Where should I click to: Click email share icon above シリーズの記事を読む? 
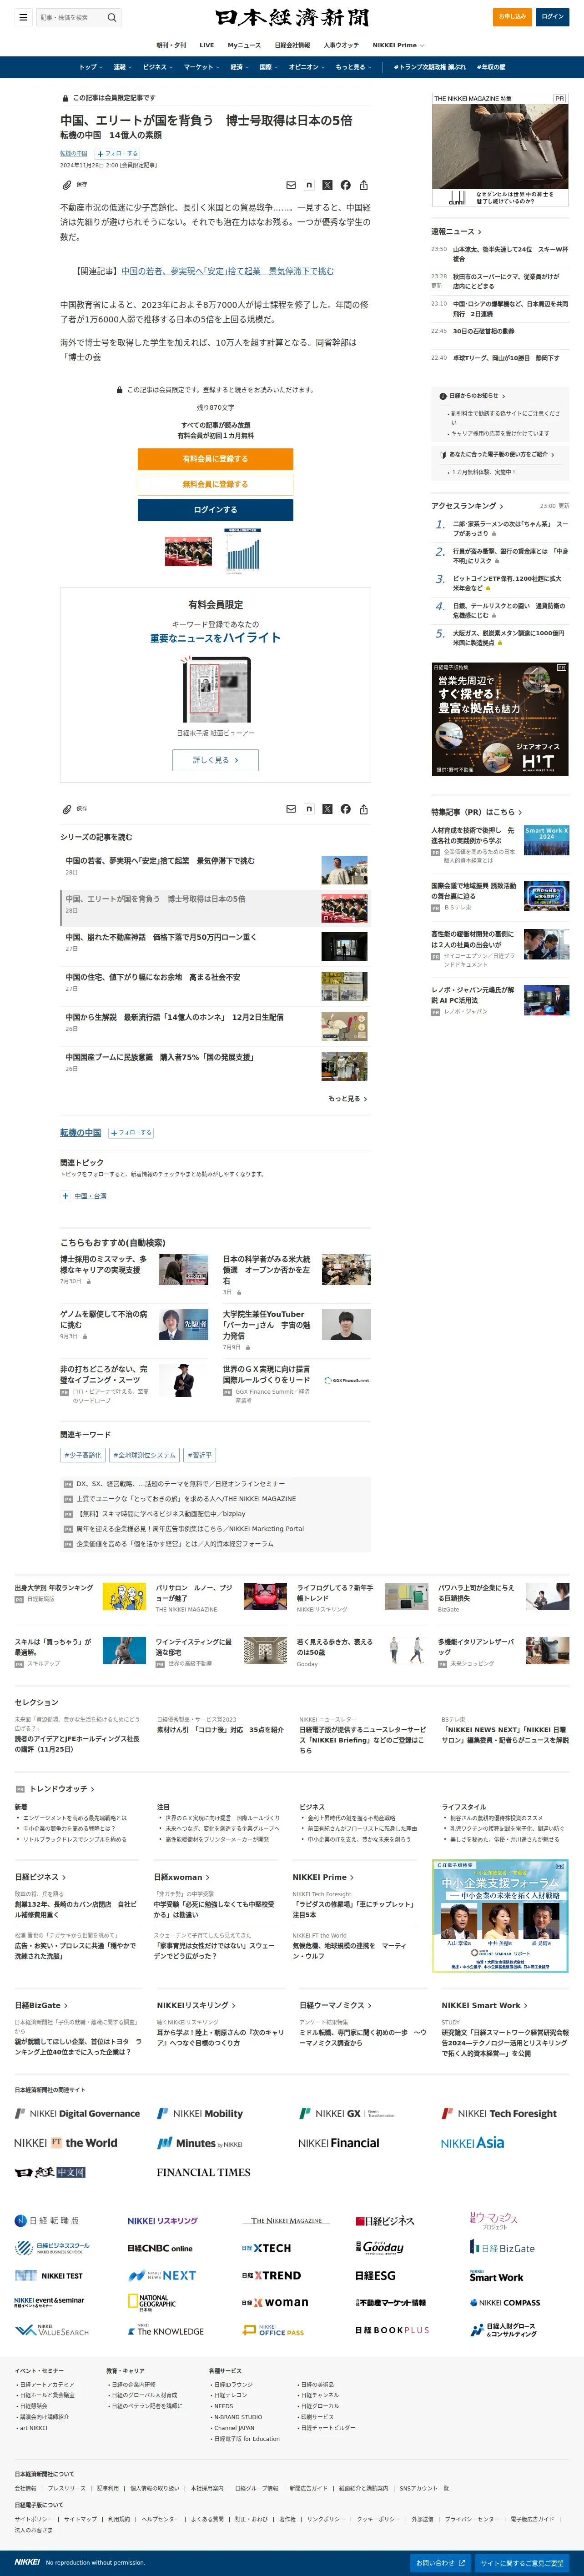pos(291,809)
